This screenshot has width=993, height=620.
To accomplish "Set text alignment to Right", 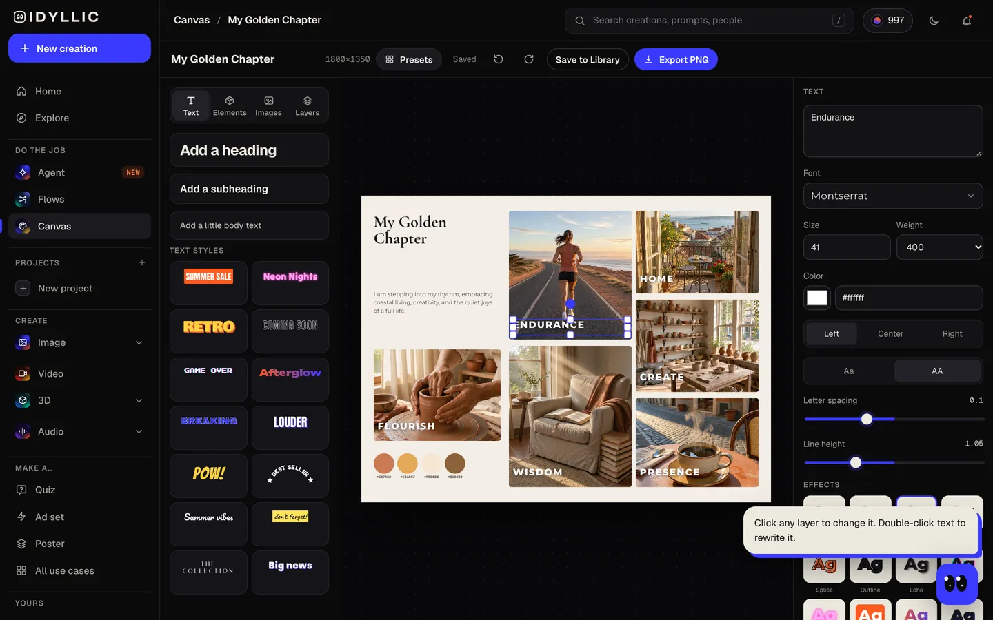I will point(952,333).
